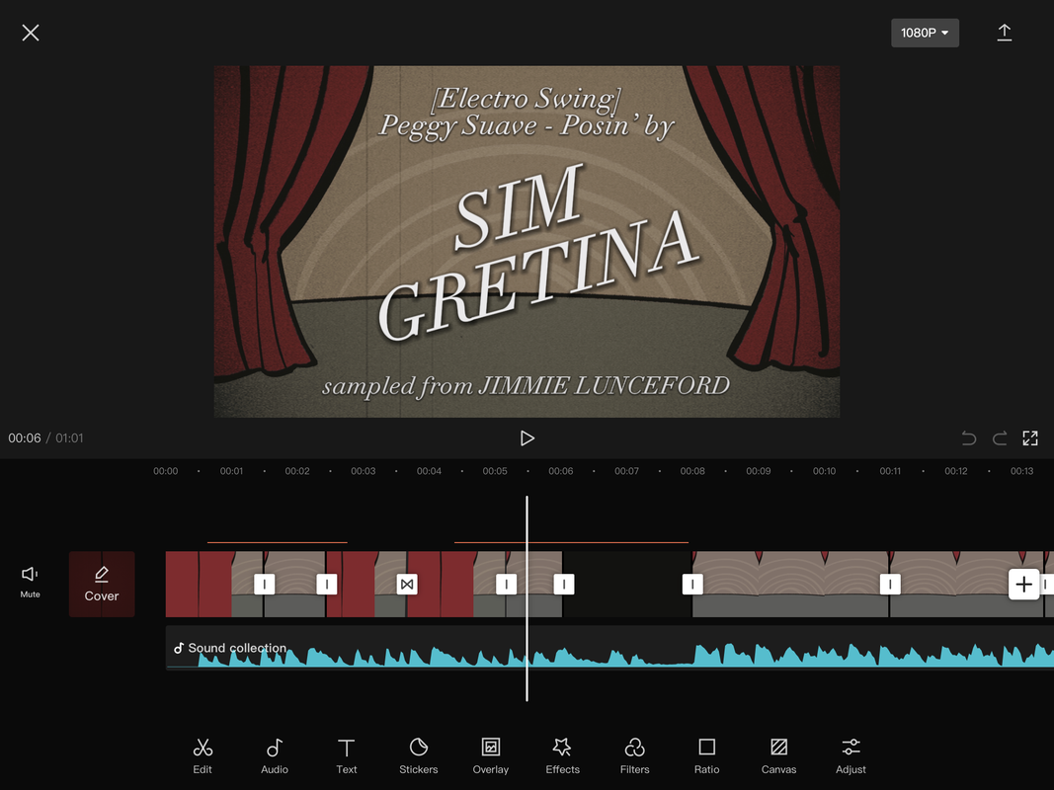Jump to 00:08 on the timeline ruler
This screenshot has width=1054, height=790.
[x=692, y=471]
